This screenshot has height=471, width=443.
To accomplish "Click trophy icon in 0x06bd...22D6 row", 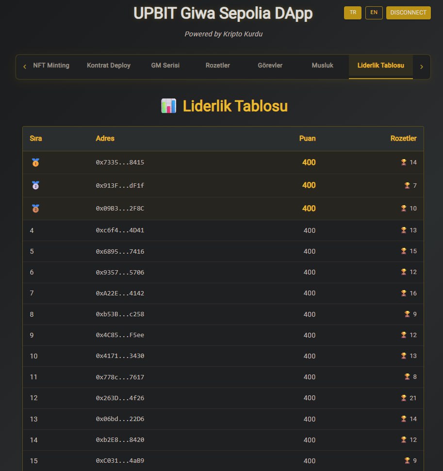I will 404,419.
